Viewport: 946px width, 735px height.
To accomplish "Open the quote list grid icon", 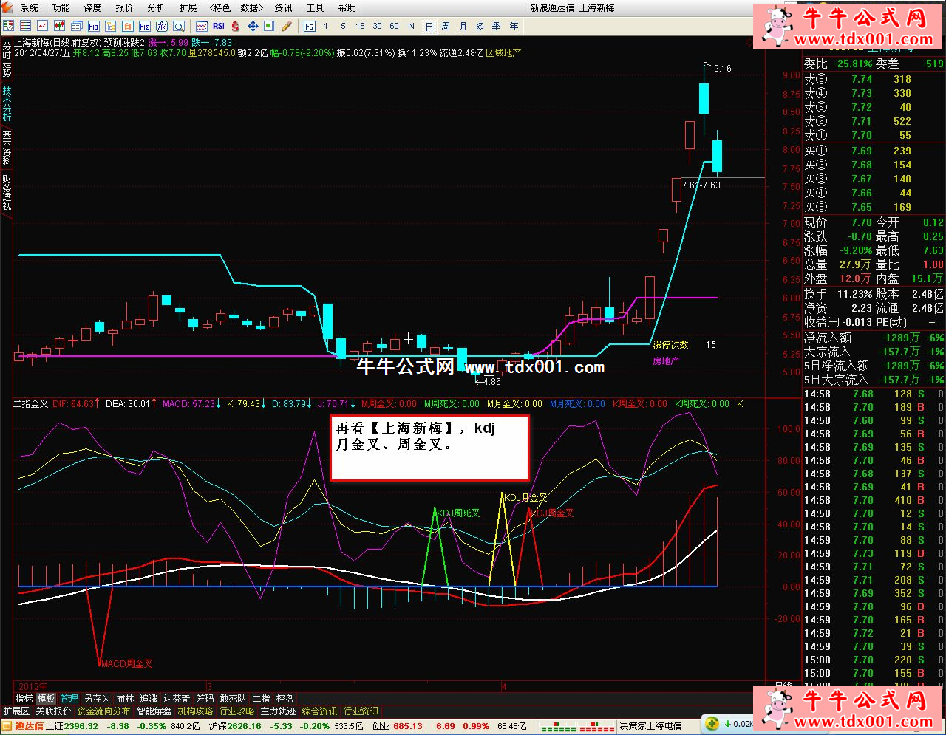I will tap(26, 26).
